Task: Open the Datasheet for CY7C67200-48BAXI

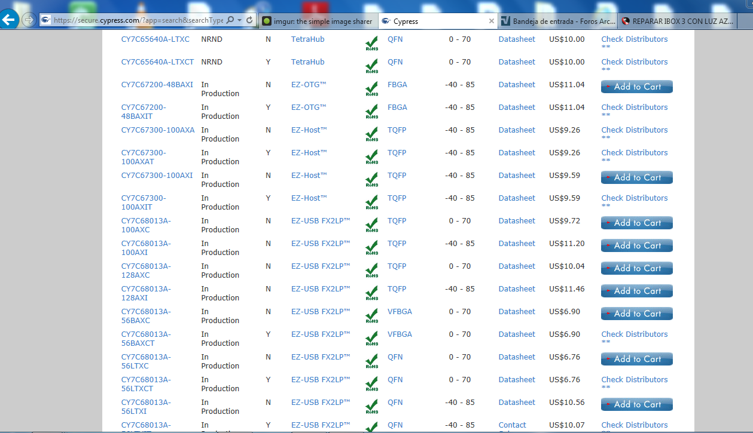Action: [517, 85]
